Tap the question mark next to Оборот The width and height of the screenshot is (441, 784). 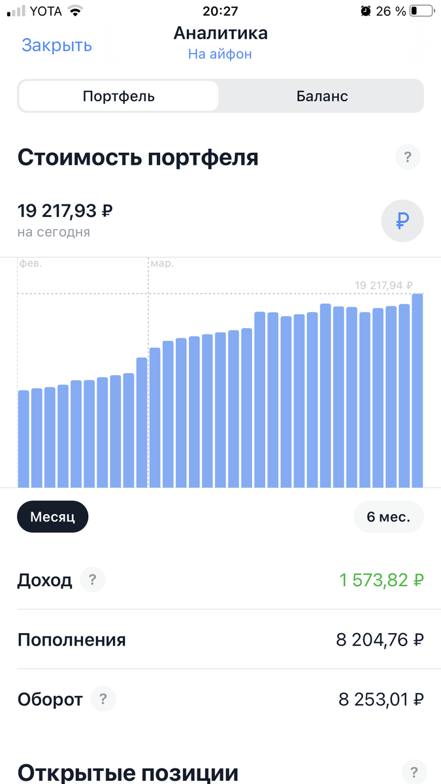coord(105,699)
